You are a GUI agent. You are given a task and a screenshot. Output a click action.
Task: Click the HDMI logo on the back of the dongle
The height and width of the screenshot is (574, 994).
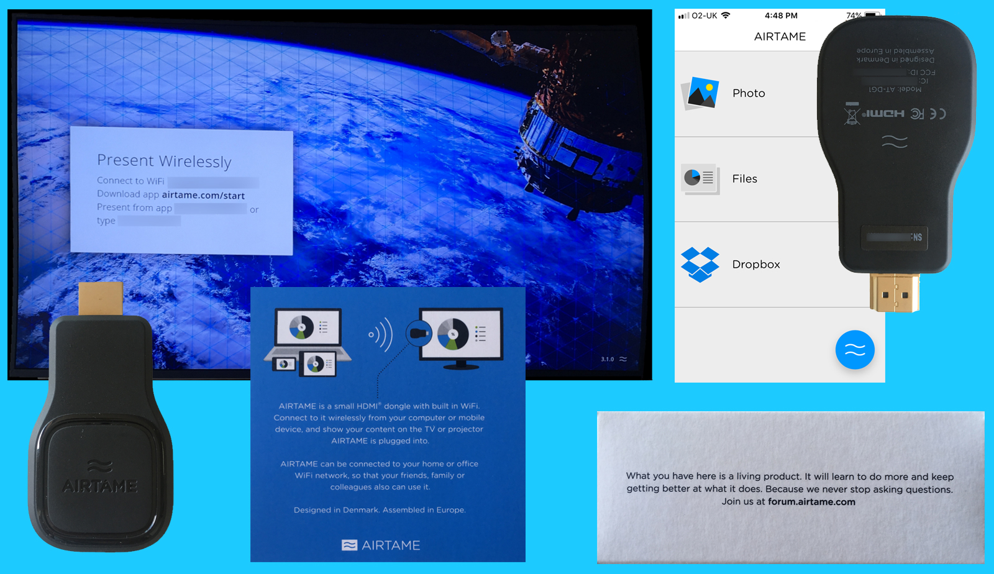point(885,114)
